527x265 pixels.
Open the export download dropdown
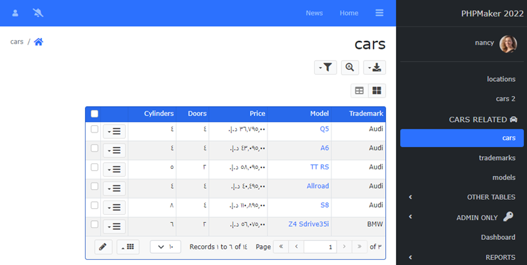pyautogui.click(x=374, y=67)
